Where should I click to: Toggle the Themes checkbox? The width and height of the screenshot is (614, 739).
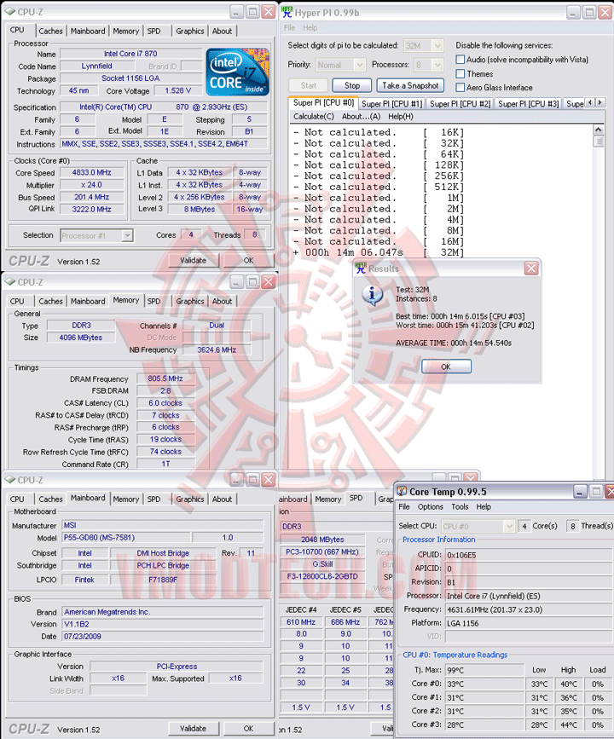point(460,73)
